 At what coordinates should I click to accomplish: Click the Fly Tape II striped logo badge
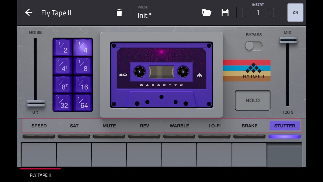click(247, 71)
